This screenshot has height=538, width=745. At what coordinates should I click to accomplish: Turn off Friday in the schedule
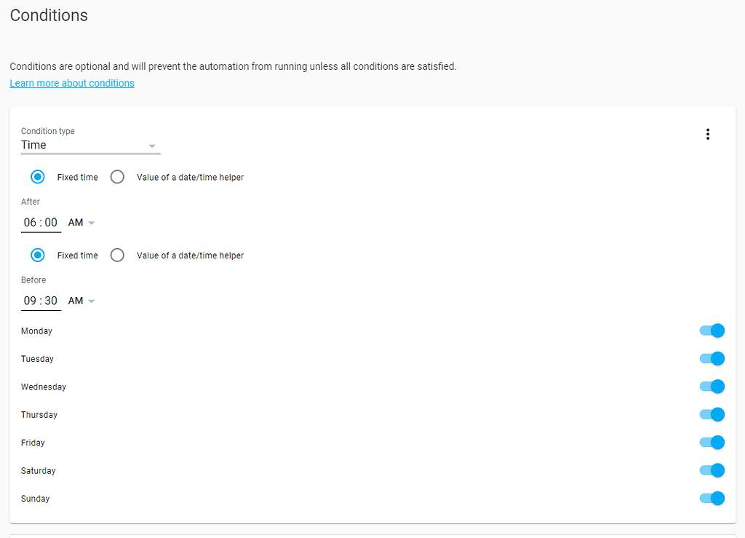click(711, 442)
